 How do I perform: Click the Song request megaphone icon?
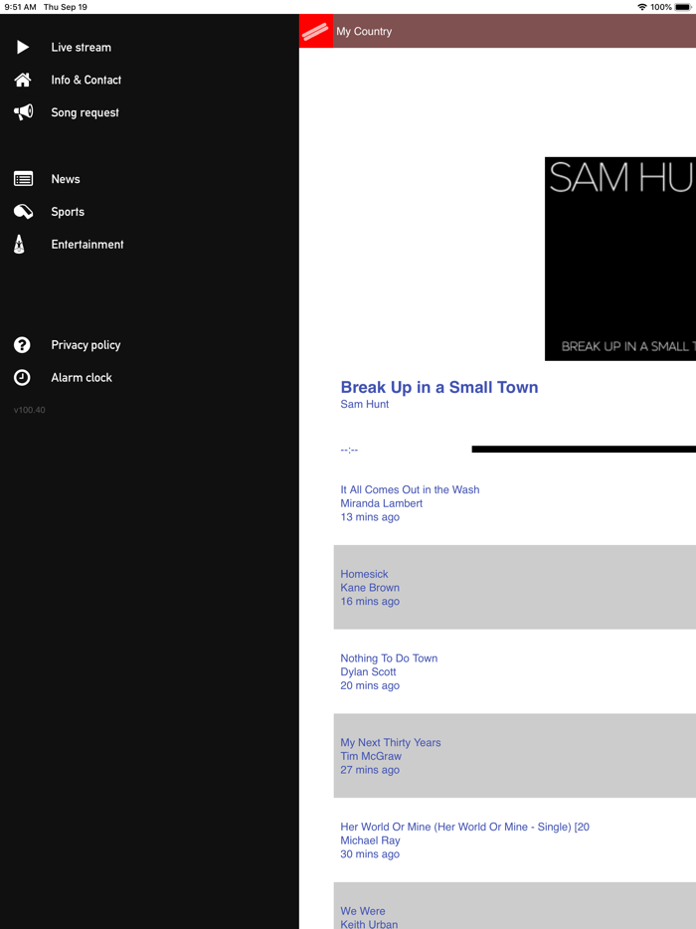[x=23, y=112]
